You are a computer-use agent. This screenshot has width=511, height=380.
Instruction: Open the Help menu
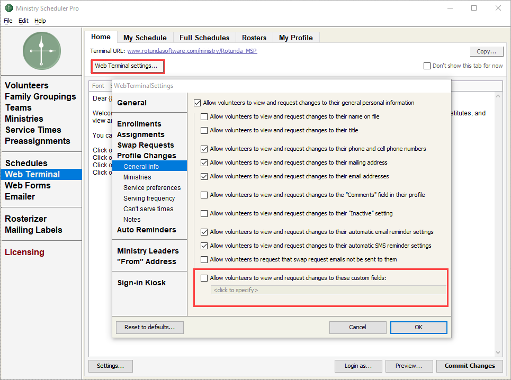[40, 21]
